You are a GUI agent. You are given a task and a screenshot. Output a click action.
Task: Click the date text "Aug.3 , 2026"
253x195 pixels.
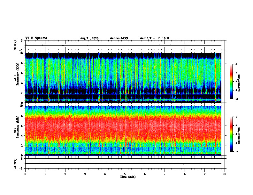coord(89,38)
